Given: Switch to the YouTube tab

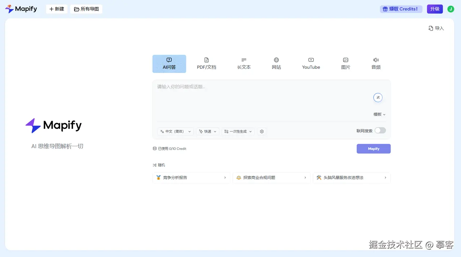Looking at the screenshot, I should [x=311, y=64].
